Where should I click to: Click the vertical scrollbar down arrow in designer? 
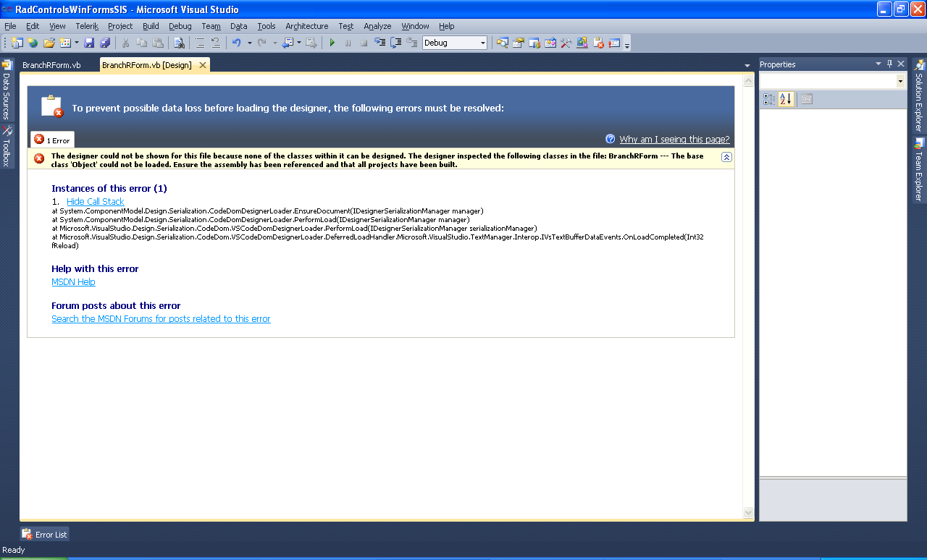point(749,513)
